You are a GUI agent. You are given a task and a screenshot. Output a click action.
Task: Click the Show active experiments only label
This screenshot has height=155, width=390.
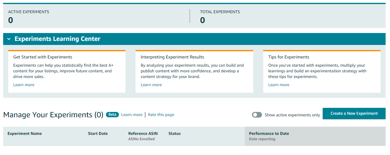(292, 115)
